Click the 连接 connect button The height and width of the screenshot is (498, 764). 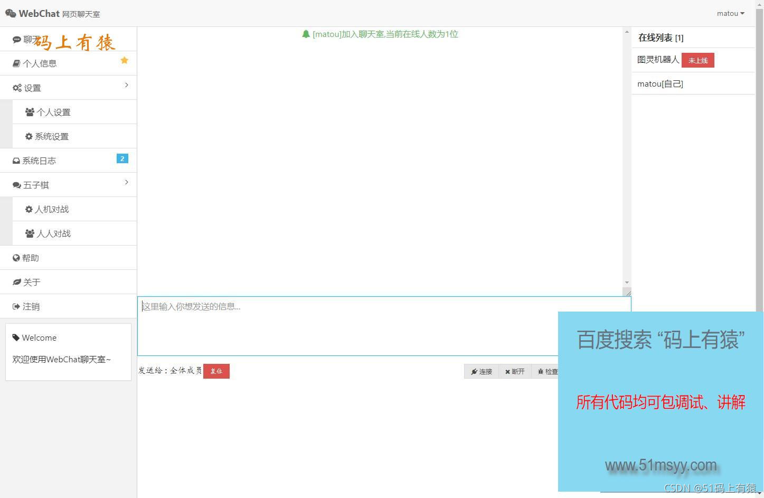pos(481,371)
